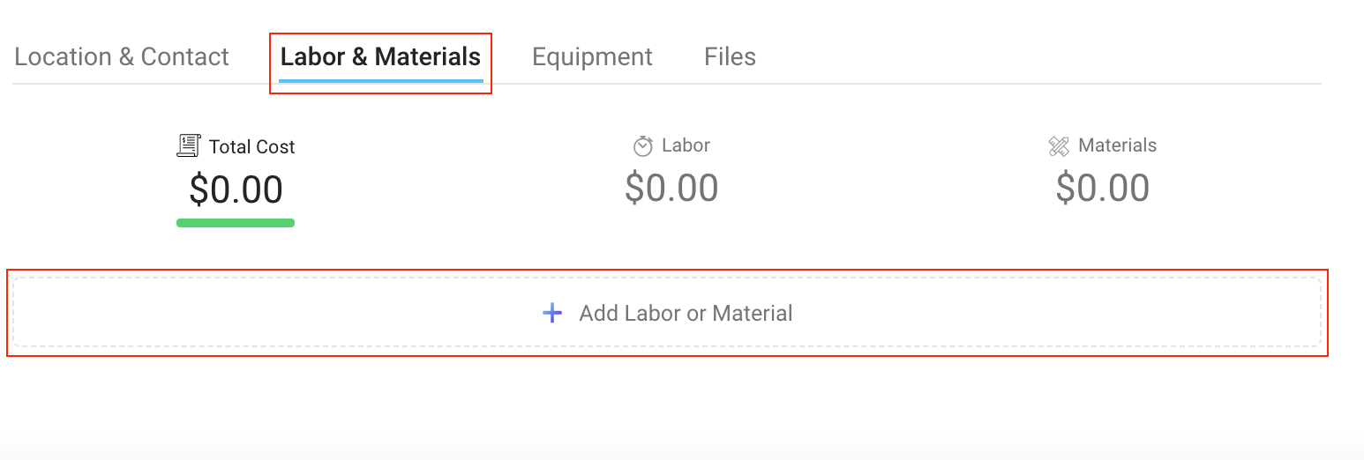This screenshot has height=460, width=1364.
Task: Click the blue underline below Labor & Materials
Action: point(380,81)
